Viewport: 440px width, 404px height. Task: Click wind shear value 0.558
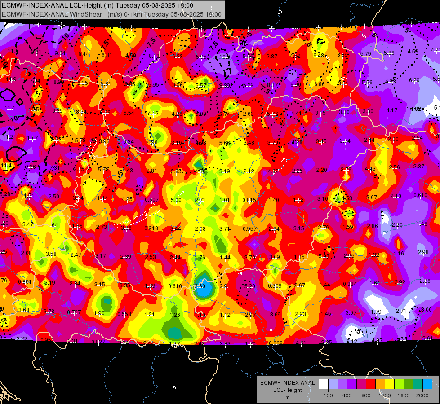pos(124,314)
